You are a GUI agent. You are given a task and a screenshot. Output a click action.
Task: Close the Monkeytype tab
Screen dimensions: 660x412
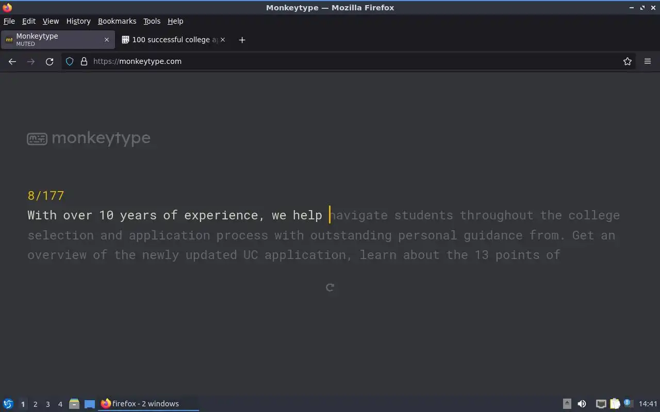click(107, 40)
